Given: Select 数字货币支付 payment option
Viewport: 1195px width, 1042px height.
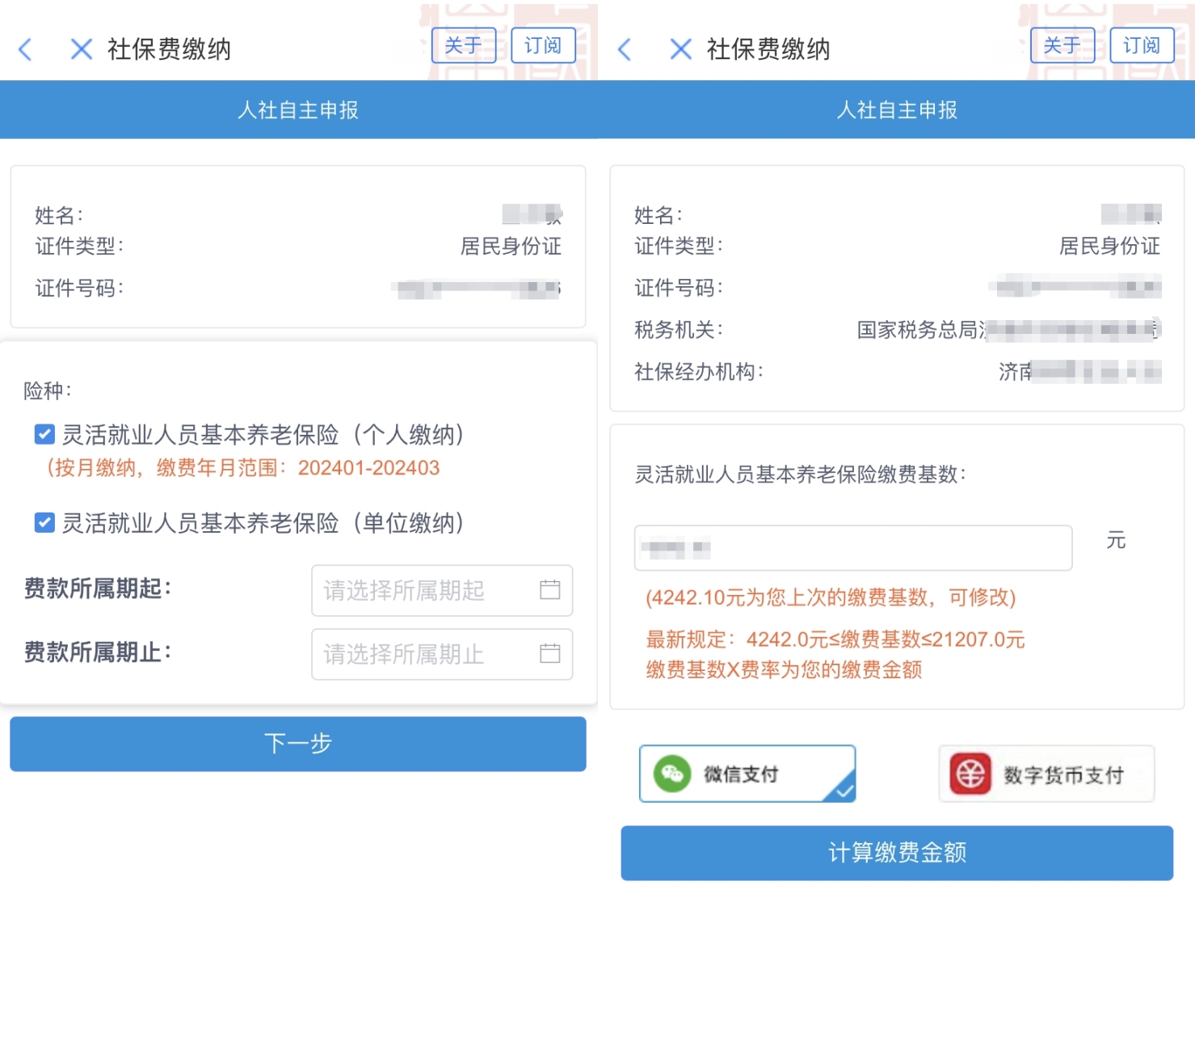Looking at the screenshot, I should pos(1046,774).
